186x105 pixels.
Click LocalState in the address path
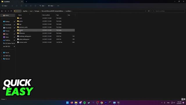point(68,11)
